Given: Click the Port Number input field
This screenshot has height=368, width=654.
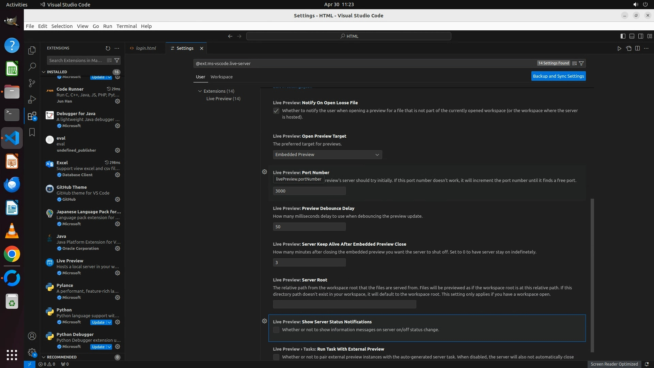Looking at the screenshot, I should click(309, 191).
